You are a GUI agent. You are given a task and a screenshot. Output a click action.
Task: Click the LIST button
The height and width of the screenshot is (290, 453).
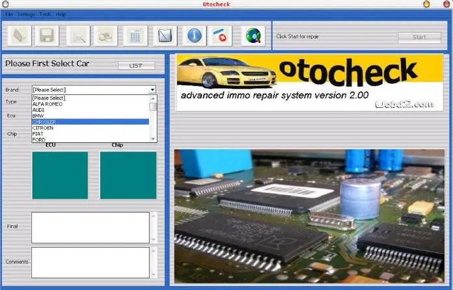[x=136, y=66]
